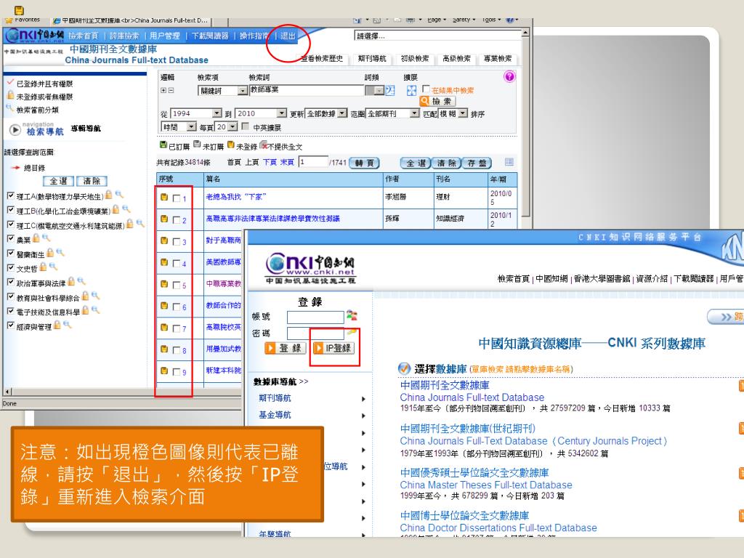Click the 下頁 next page link

(x=270, y=162)
